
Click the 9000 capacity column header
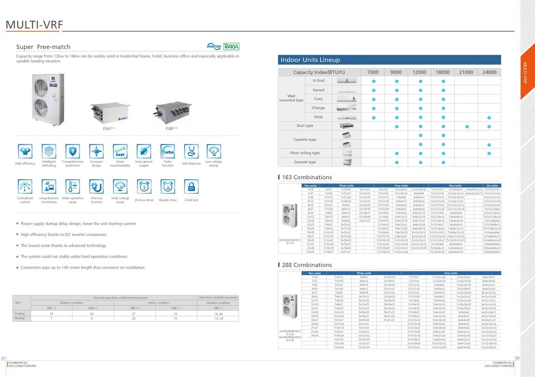click(x=396, y=72)
